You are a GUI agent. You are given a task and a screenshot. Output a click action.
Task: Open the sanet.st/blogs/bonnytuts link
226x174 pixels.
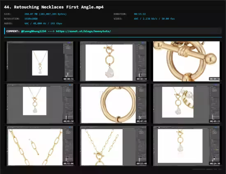(83, 31)
